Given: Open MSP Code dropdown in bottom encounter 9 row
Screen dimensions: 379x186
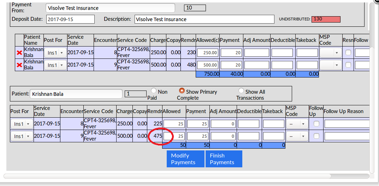Looking at the screenshot, I should click(297, 136).
